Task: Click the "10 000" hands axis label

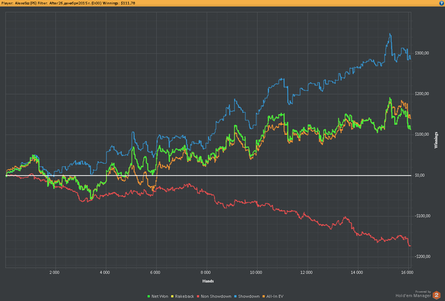Action: coord(256,272)
